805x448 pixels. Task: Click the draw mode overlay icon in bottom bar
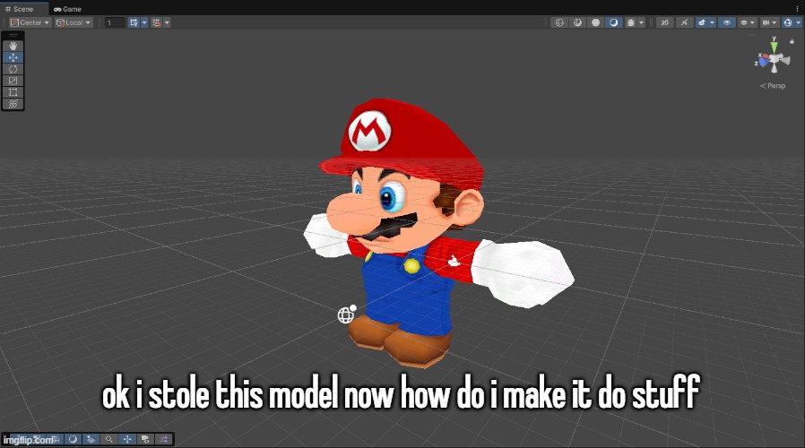73,439
